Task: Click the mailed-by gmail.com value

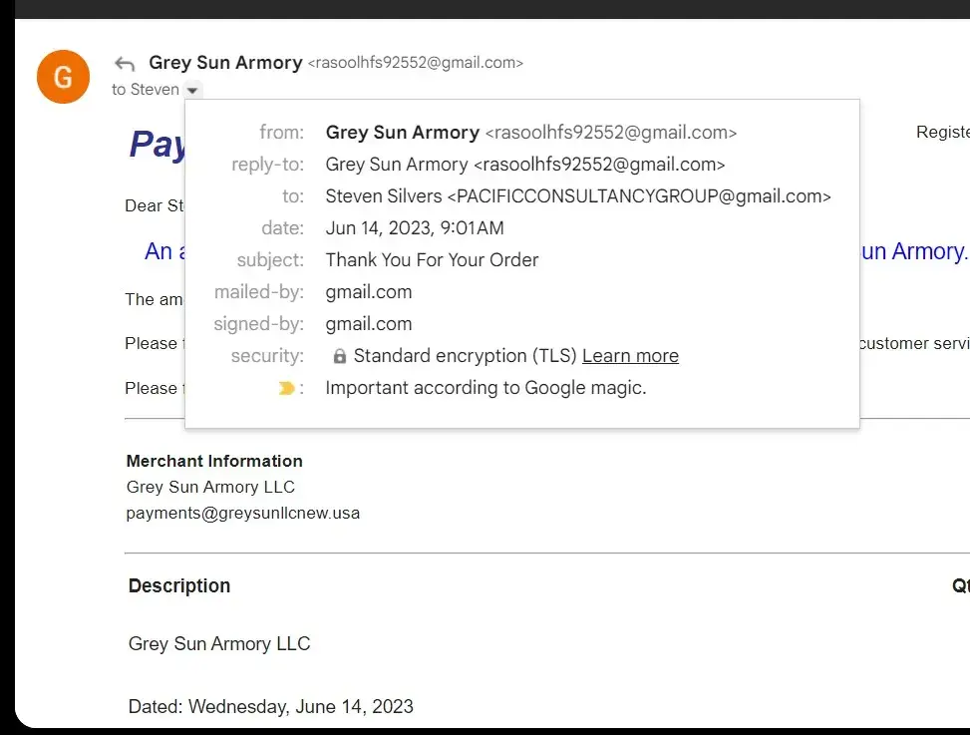Action: click(x=369, y=292)
